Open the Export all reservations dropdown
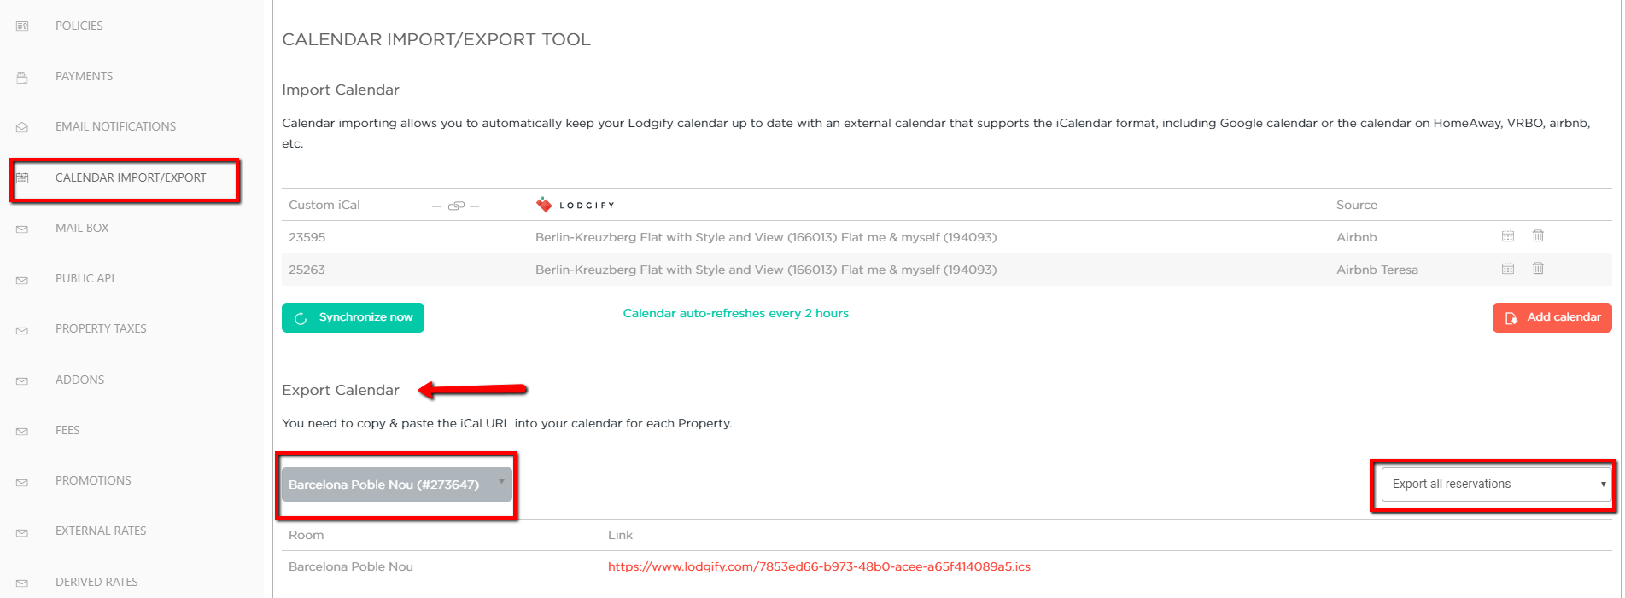Viewport: 1625px width, 598px height. click(1496, 485)
